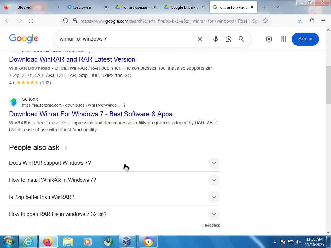The image size is (331, 248).
Task: Click page vertical scrollbar thumb
Action: [x=328, y=85]
